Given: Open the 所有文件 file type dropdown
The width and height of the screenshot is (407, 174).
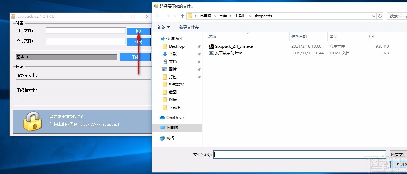Looking at the screenshot, I should (398, 155).
